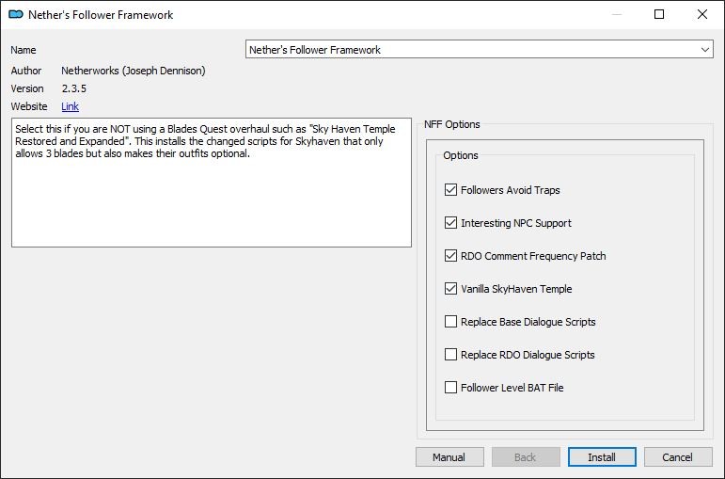Click the disabled Back button

(x=526, y=457)
